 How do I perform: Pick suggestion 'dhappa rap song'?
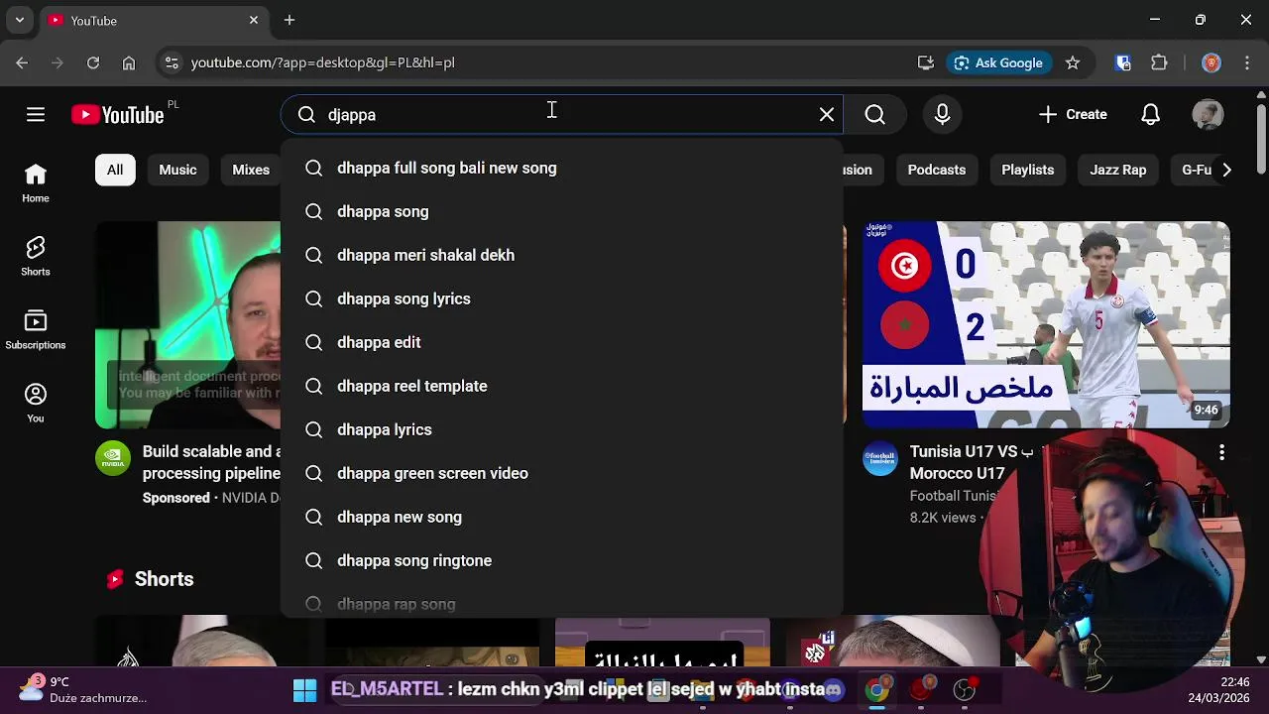pyautogui.click(x=561, y=602)
